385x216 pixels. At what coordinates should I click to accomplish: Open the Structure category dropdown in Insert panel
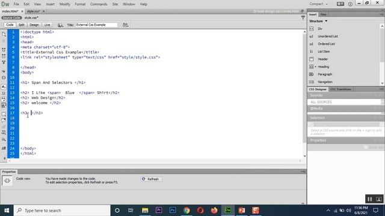(318, 21)
